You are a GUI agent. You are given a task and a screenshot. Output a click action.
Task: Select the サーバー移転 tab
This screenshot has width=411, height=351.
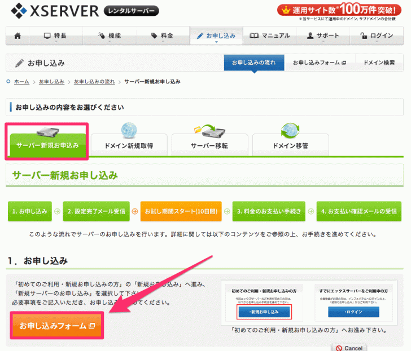click(x=209, y=145)
